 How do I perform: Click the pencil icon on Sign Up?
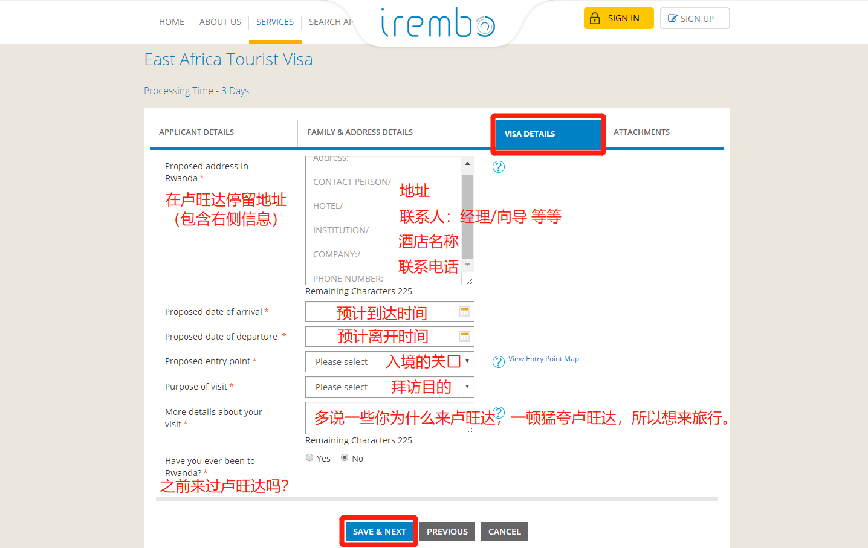pyautogui.click(x=672, y=18)
